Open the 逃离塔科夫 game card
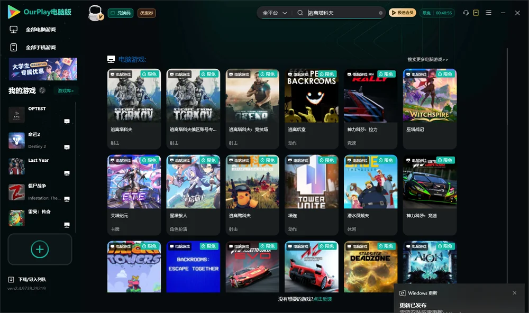529x313 pixels. [x=134, y=109]
